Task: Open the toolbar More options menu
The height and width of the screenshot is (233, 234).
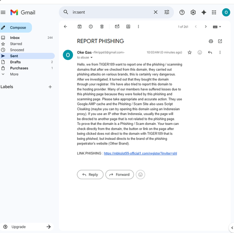Action: click(x=138, y=27)
